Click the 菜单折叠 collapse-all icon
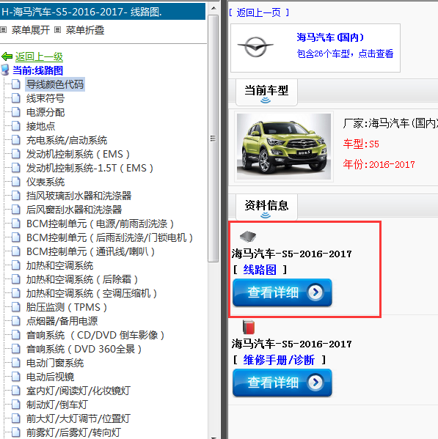 [57, 29]
